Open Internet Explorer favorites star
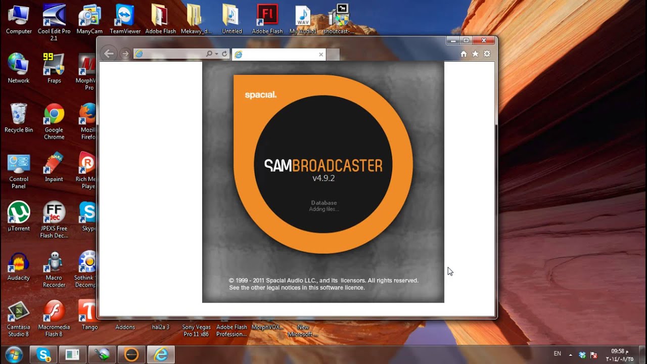Screen dimensions: 647x364 click(475, 54)
